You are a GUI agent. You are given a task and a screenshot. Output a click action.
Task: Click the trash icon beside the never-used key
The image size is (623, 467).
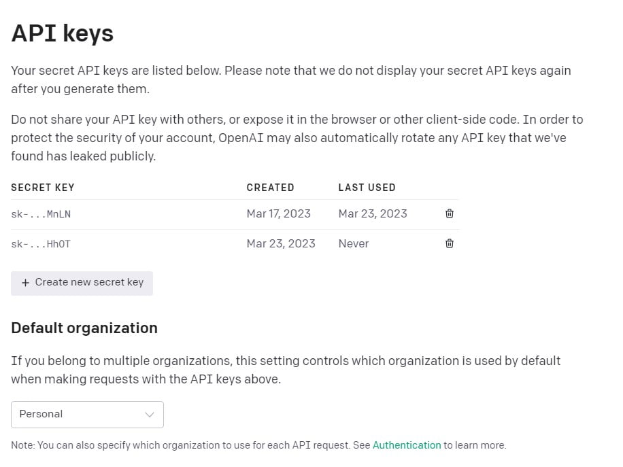pyautogui.click(x=449, y=243)
